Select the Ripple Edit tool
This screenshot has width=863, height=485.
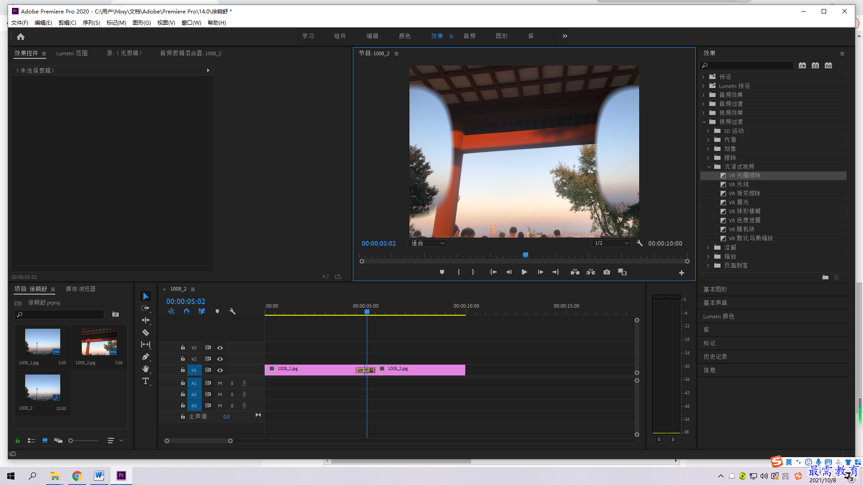tap(146, 320)
